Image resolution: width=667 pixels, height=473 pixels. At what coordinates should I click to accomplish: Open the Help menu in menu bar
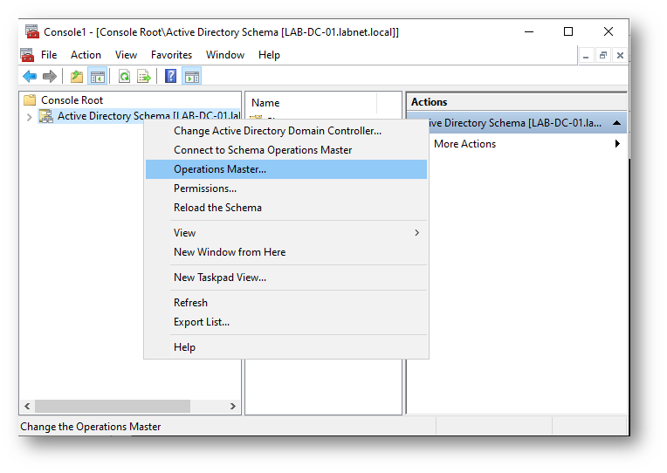(x=269, y=55)
